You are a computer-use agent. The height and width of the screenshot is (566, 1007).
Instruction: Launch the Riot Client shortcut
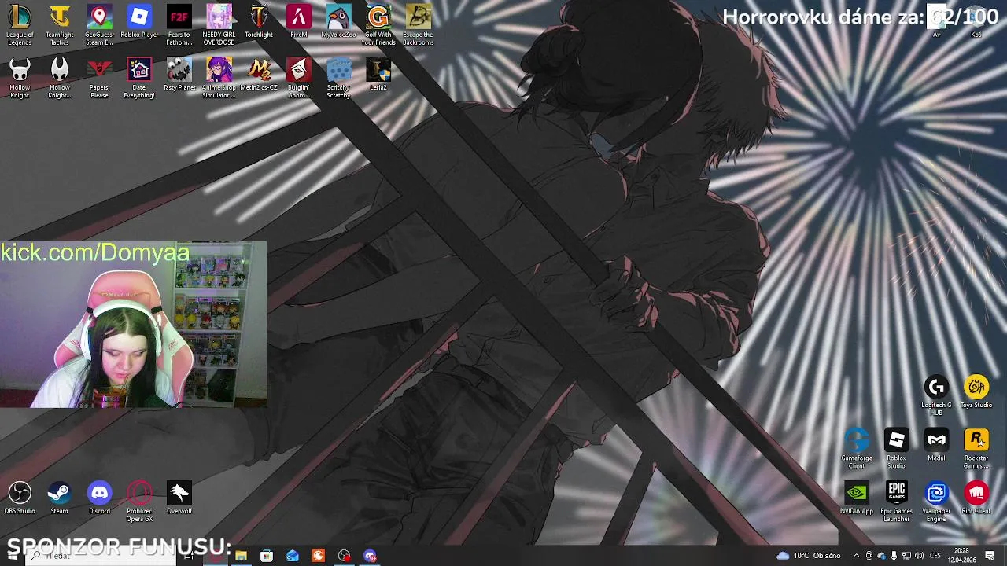tap(976, 498)
